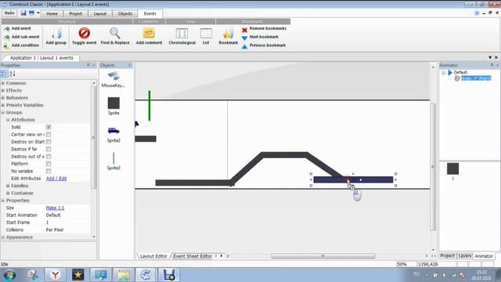Open the Objects ribbon tab
Viewport: 501px width, 282px height.
[125, 14]
